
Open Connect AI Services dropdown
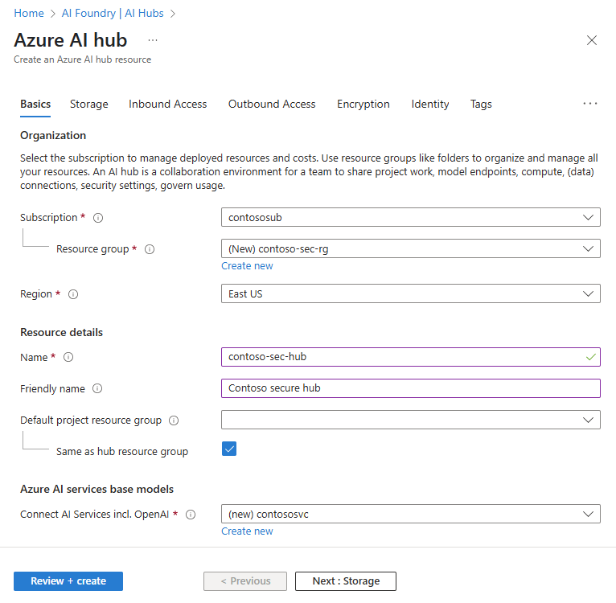pos(411,514)
